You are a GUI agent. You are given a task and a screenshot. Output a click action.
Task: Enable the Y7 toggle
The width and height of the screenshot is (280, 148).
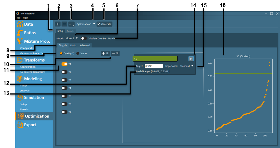point(65,112)
